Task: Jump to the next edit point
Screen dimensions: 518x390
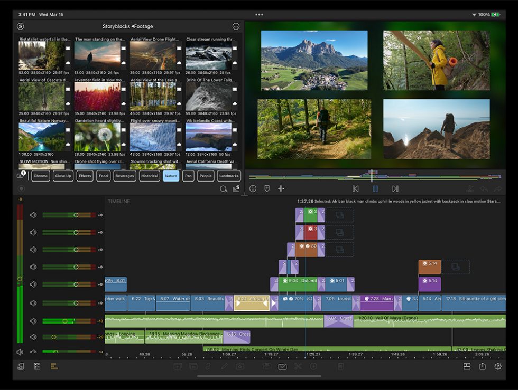Action: click(x=395, y=188)
